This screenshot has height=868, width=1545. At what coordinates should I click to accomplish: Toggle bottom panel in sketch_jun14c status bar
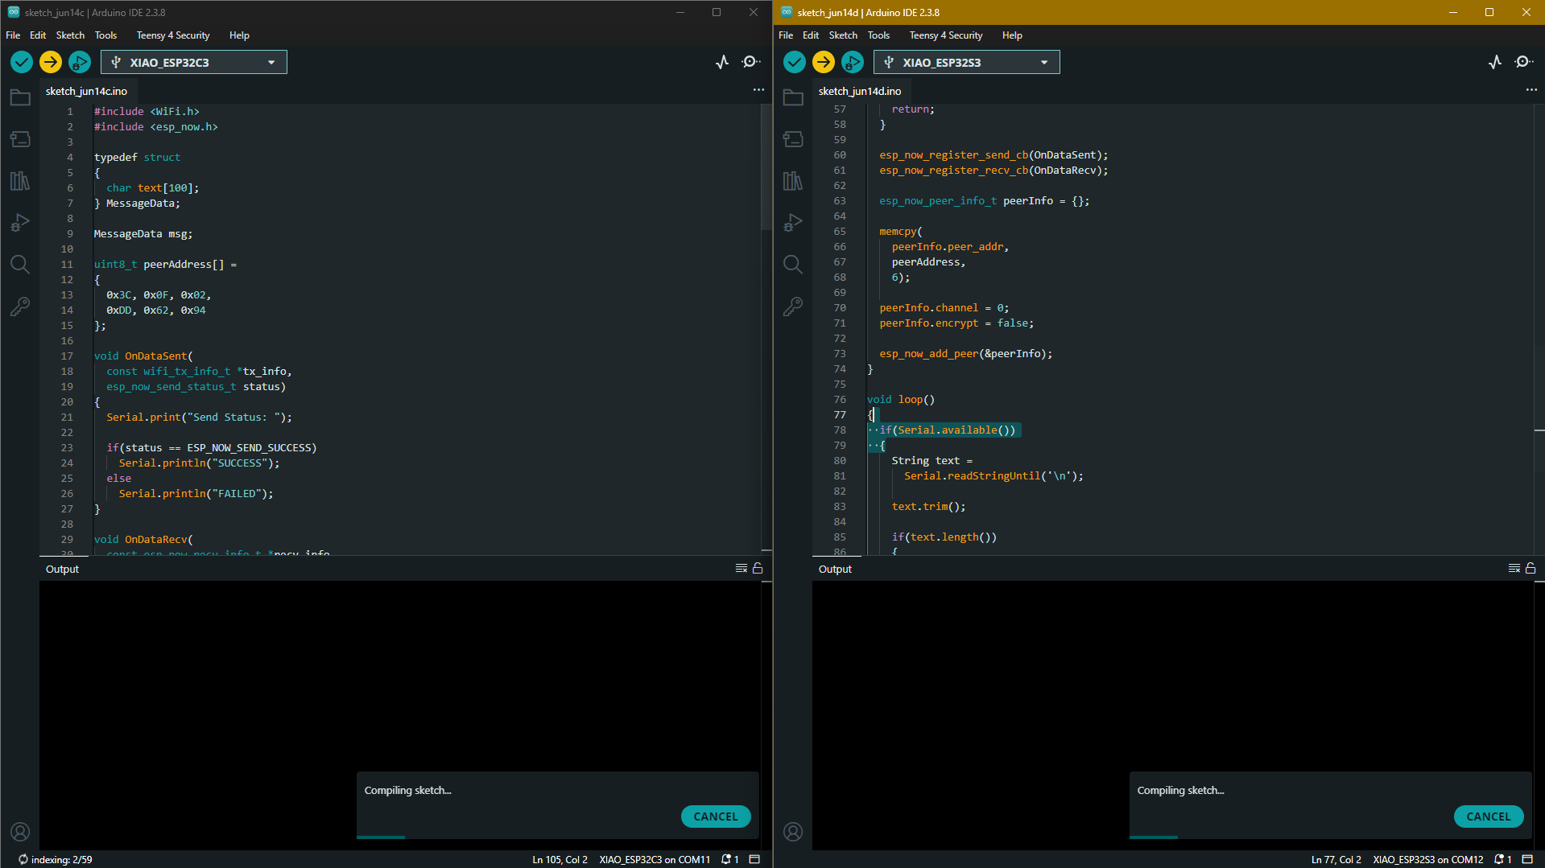click(x=754, y=859)
